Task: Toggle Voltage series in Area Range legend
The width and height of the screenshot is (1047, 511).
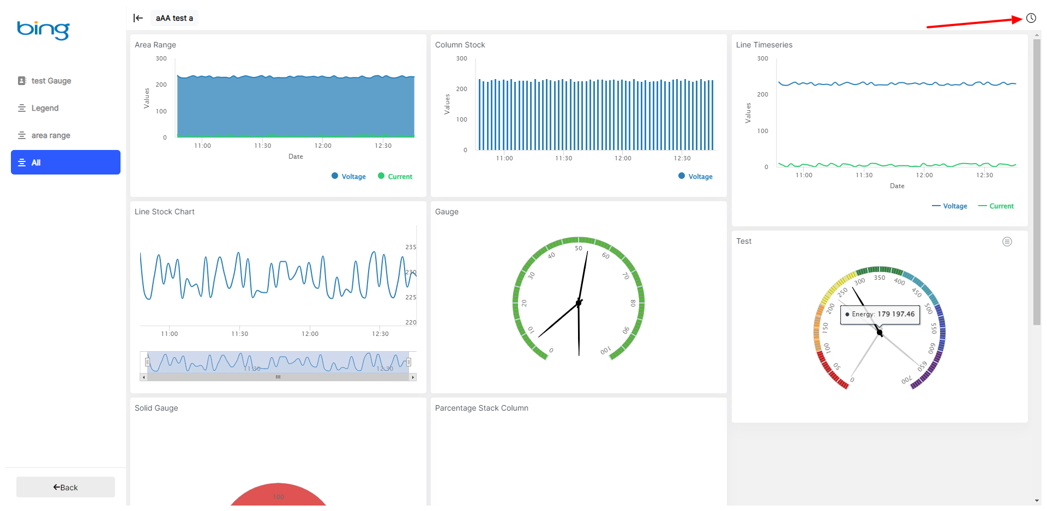Action: pos(349,176)
